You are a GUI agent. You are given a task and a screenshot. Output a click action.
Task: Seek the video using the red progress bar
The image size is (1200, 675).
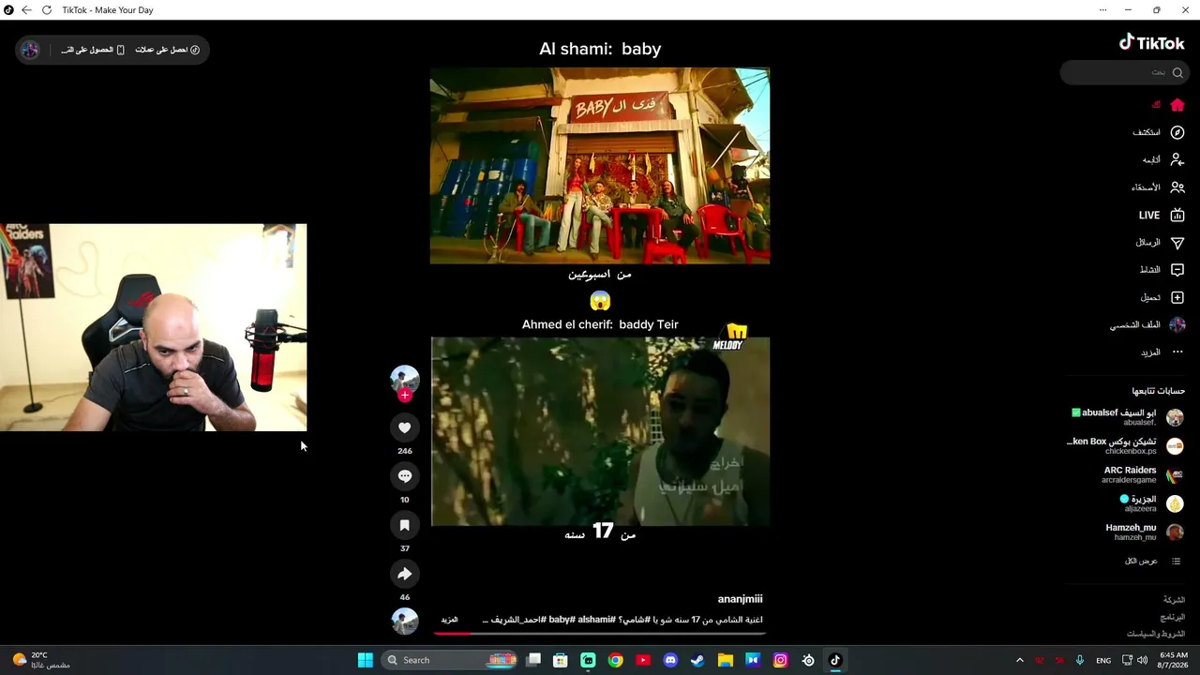click(x=600, y=634)
